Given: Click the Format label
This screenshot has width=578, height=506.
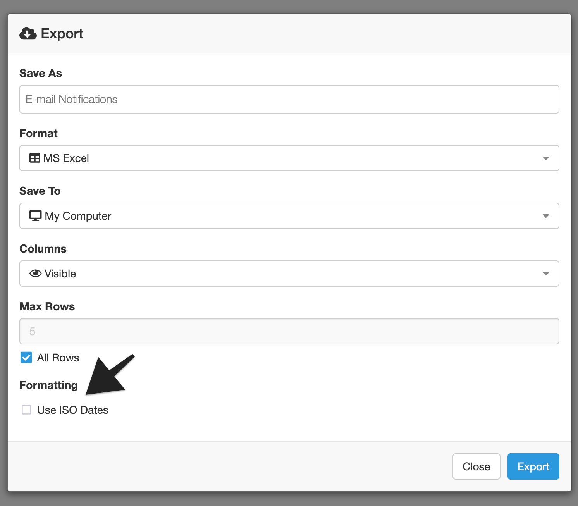Looking at the screenshot, I should 38,133.
